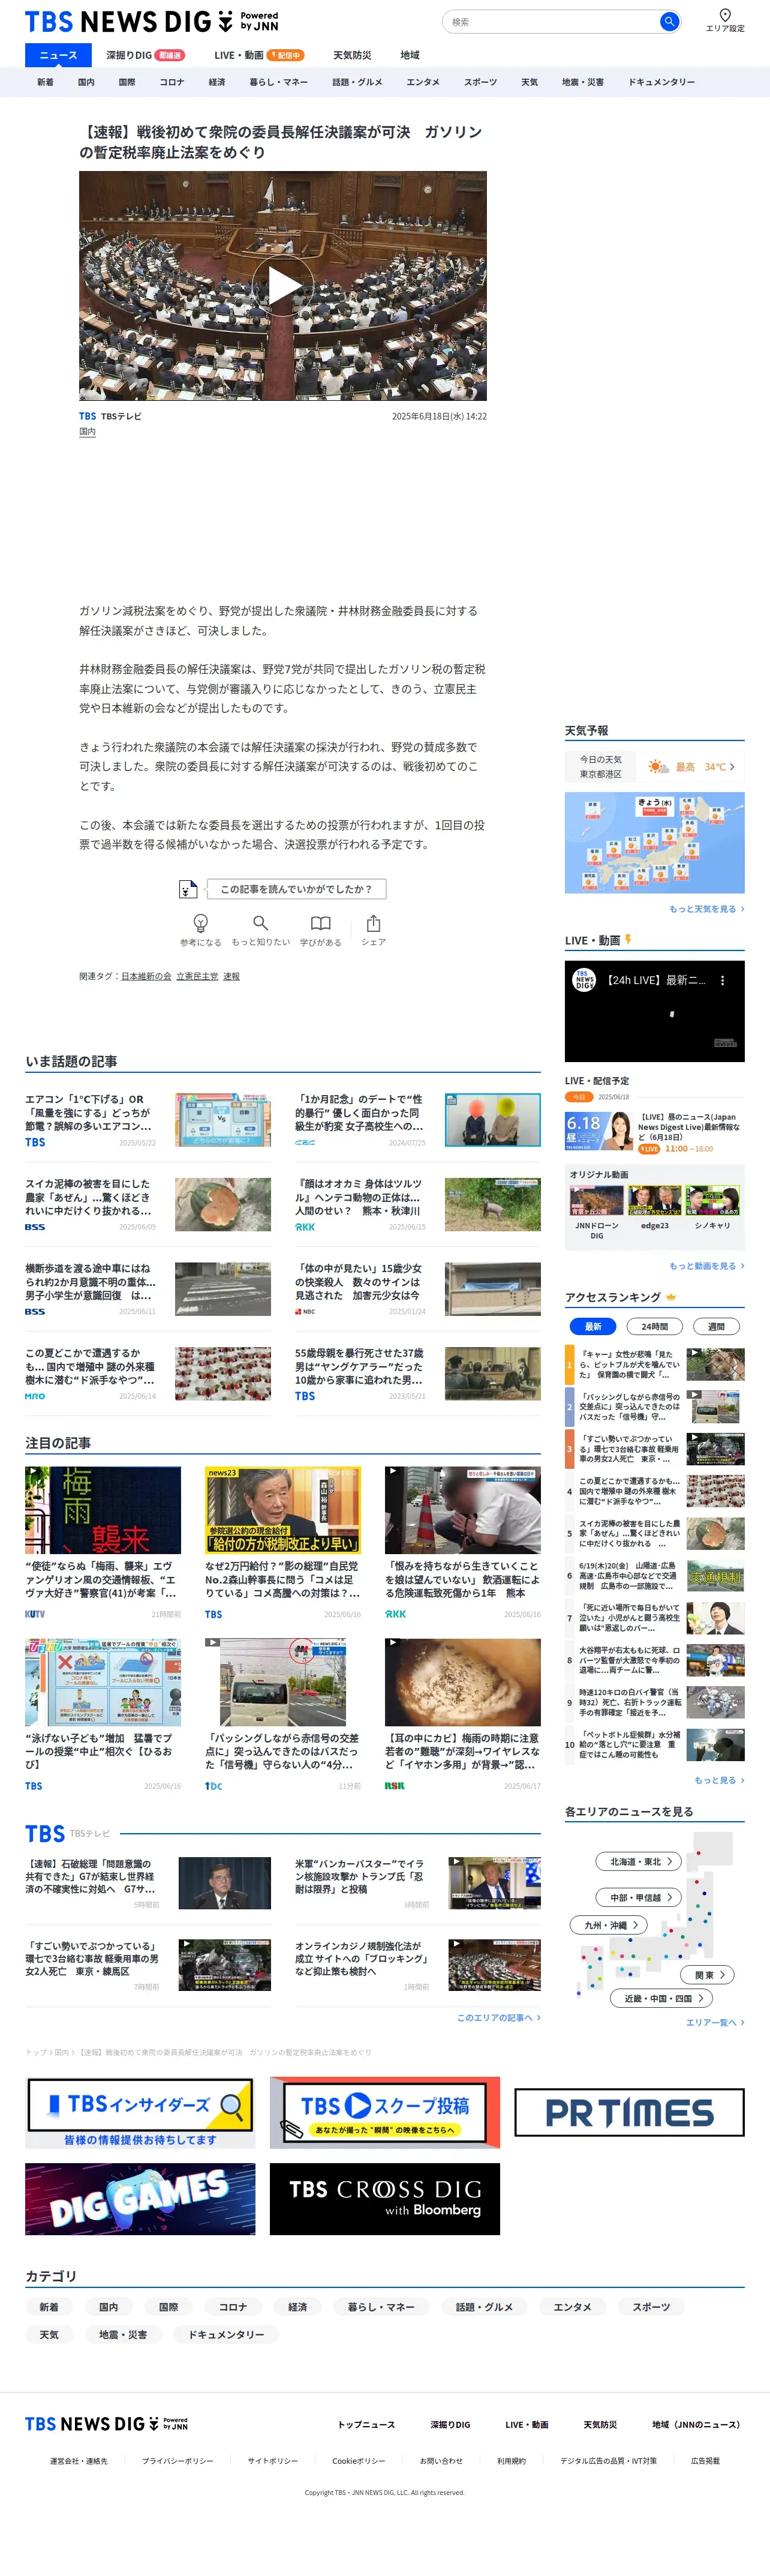Click the 国内 tag below the video
The height and width of the screenshot is (2576, 770).
[88, 432]
